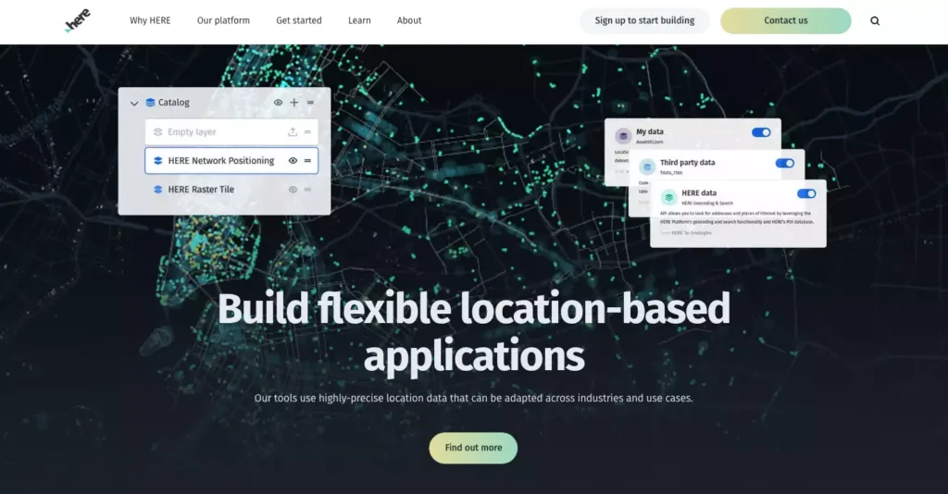Turn off the HERE data switch

click(x=806, y=194)
